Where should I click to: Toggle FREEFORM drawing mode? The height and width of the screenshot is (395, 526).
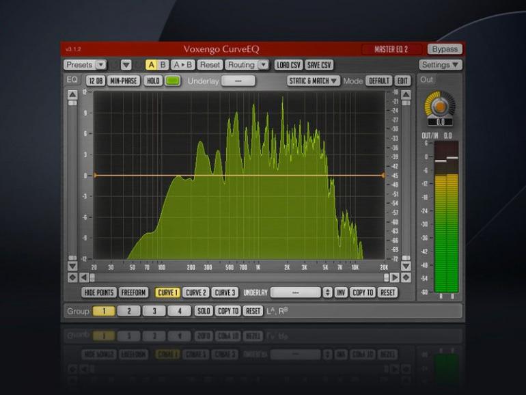click(133, 292)
